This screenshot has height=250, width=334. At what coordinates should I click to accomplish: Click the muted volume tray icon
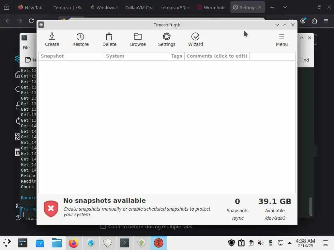point(261,243)
